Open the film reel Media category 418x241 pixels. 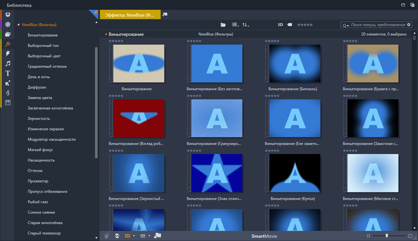coord(8,24)
